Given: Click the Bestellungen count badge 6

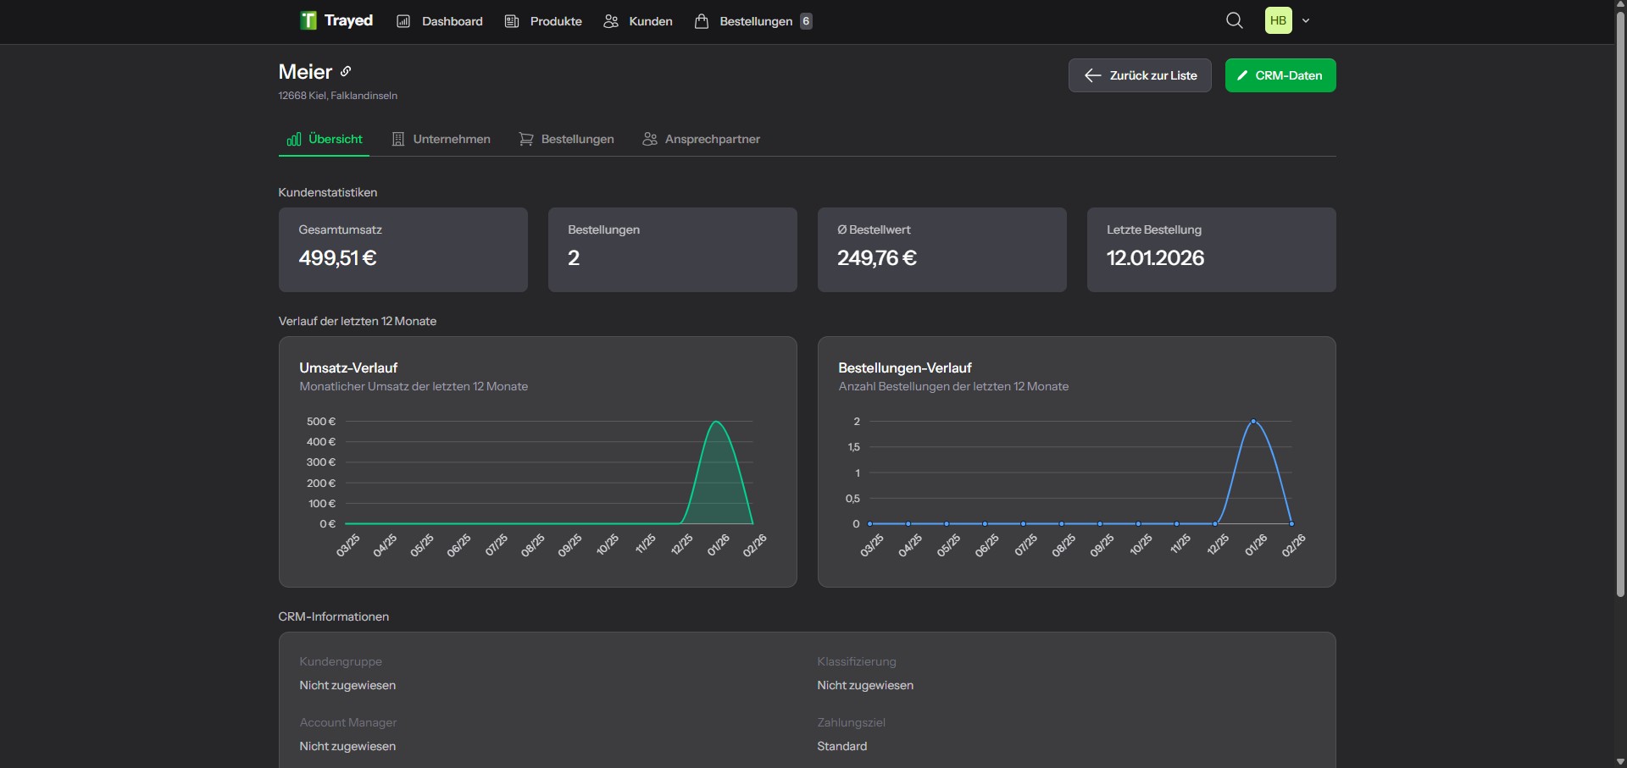Looking at the screenshot, I should [x=806, y=21].
